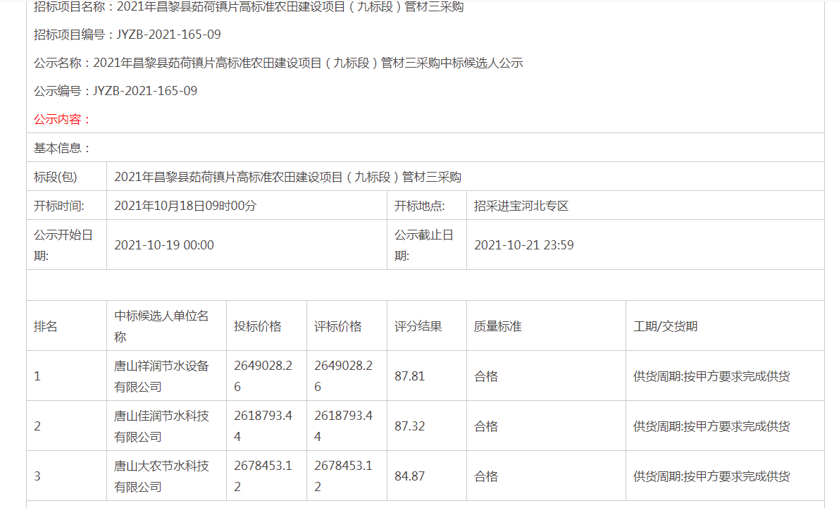Screen dimensions: 839x508
Task: Select company 唐山佳润节水科技有限公司
Action: coord(161,426)
